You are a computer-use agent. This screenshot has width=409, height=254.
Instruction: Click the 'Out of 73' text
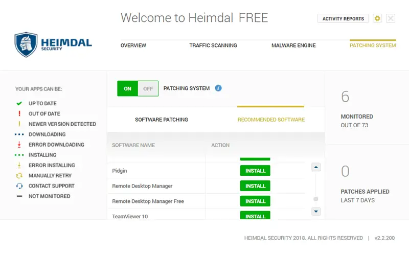coord(354,125)
